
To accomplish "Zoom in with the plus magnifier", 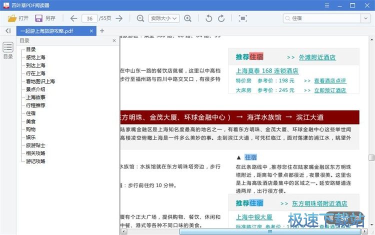I will pyautogui.click(x=187, y=18).
